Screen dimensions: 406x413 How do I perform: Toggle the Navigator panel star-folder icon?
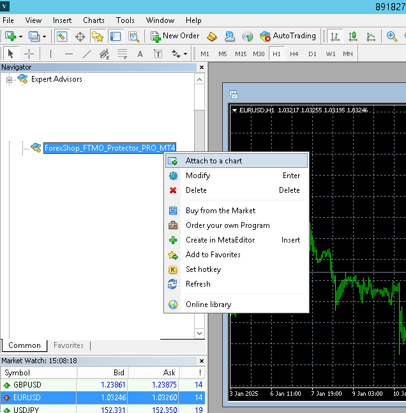(97, 36)
